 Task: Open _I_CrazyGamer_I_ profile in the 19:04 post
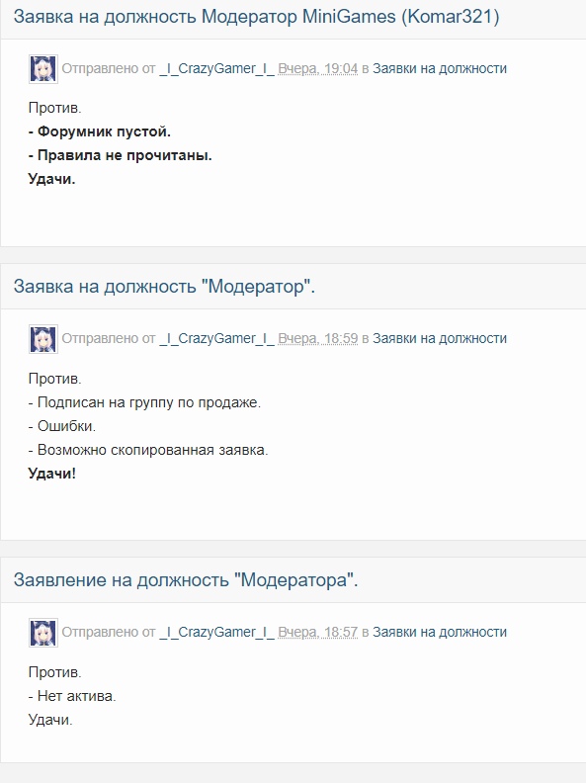click(216, 68)
